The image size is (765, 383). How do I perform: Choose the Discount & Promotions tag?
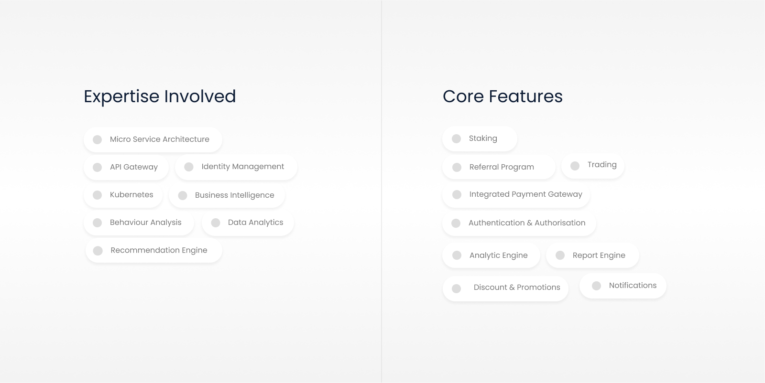pos(505,288)
